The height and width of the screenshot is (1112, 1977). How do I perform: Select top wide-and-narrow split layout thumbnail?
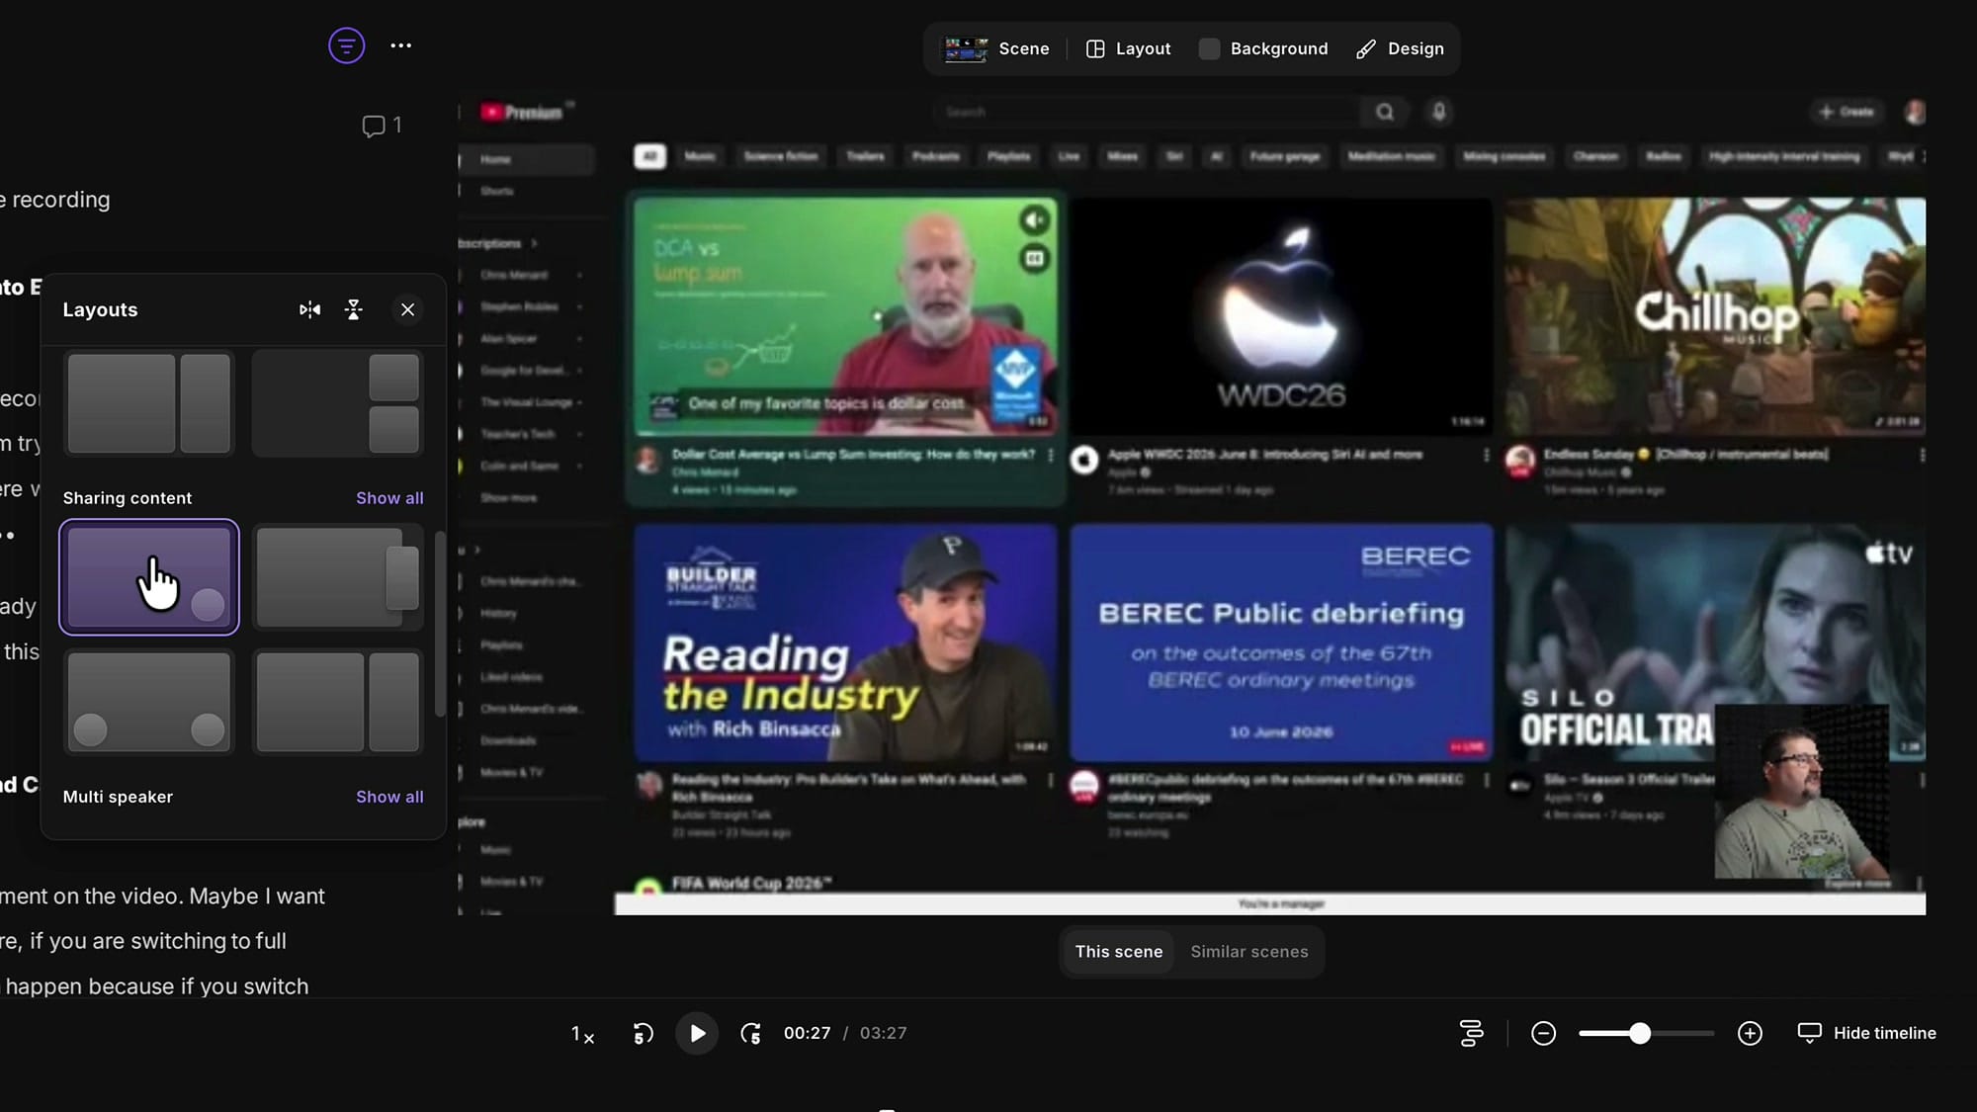149,403
